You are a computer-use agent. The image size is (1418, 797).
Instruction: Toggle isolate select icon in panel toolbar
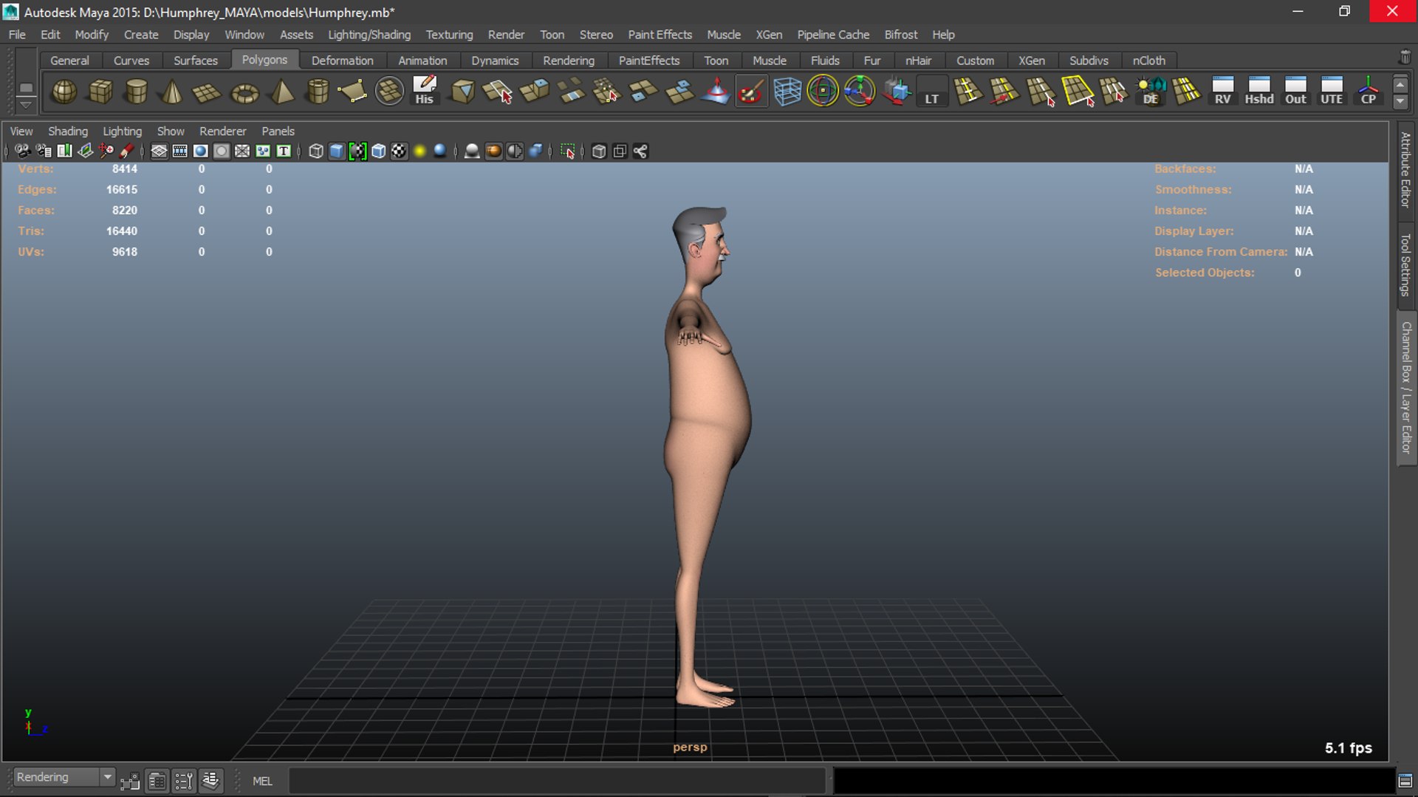tap(567, 151)
